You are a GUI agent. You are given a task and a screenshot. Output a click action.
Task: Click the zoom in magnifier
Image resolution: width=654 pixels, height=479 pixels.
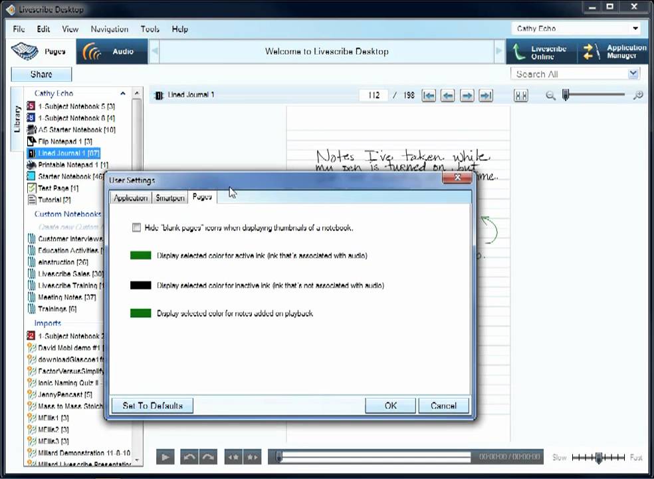click(x=638, y=96)
